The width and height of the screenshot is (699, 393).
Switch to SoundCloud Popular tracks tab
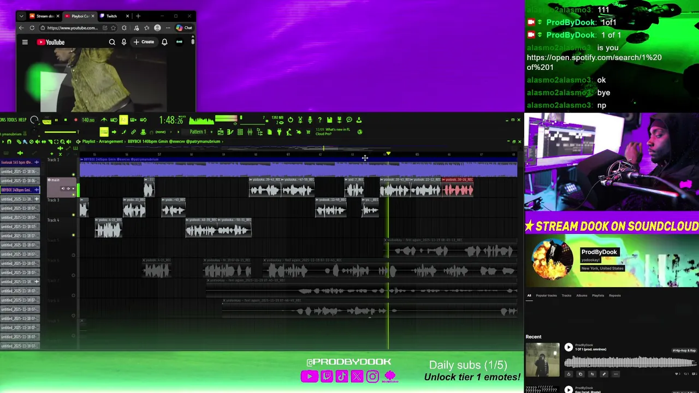point(546,295)
